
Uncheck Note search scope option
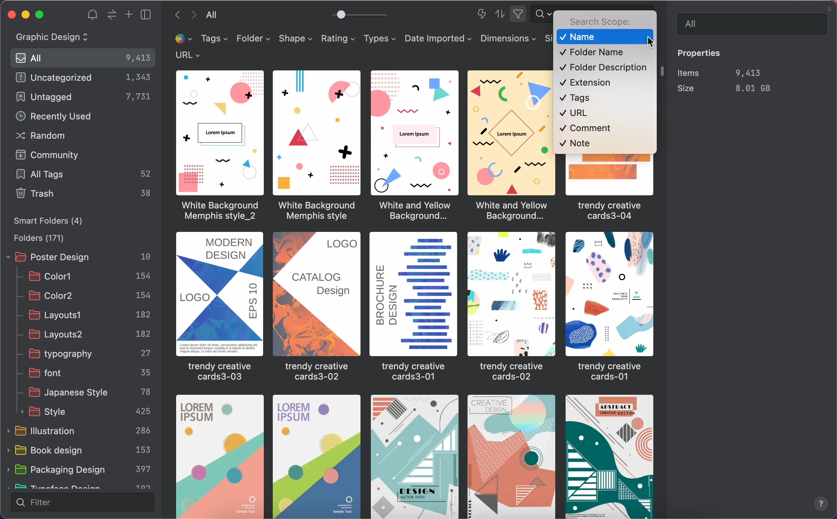coord(605,144)
